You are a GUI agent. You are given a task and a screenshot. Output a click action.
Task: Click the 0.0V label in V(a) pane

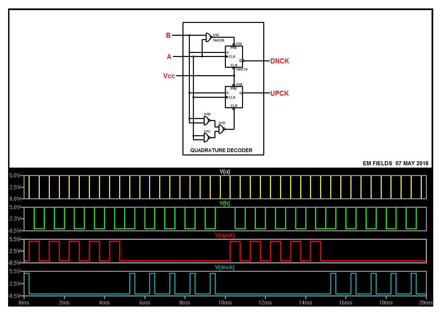[15, 199]
